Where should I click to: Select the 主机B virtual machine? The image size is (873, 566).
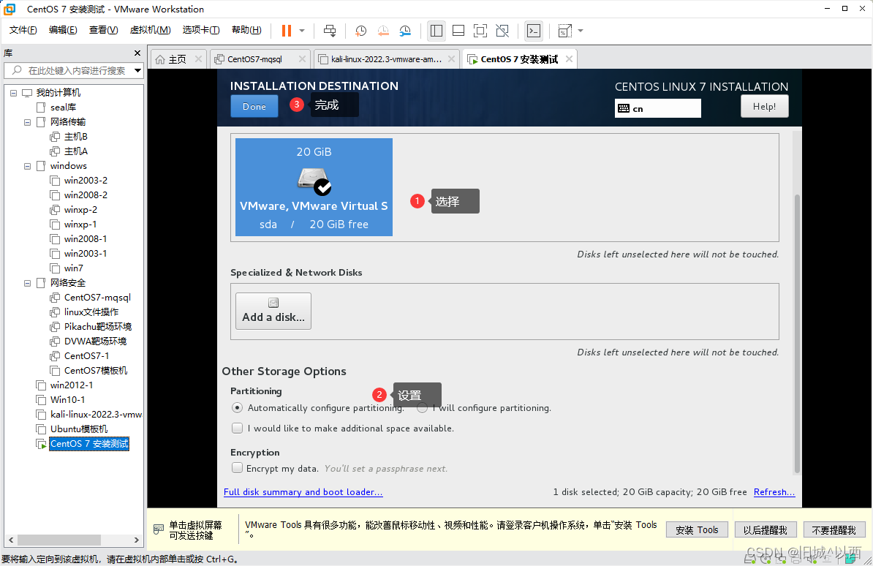[76, 137]
